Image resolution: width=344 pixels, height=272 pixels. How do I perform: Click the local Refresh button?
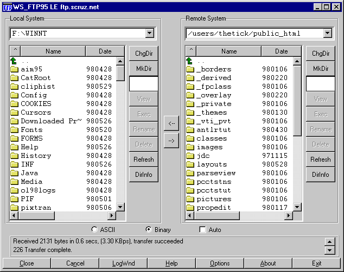(144, 160)
